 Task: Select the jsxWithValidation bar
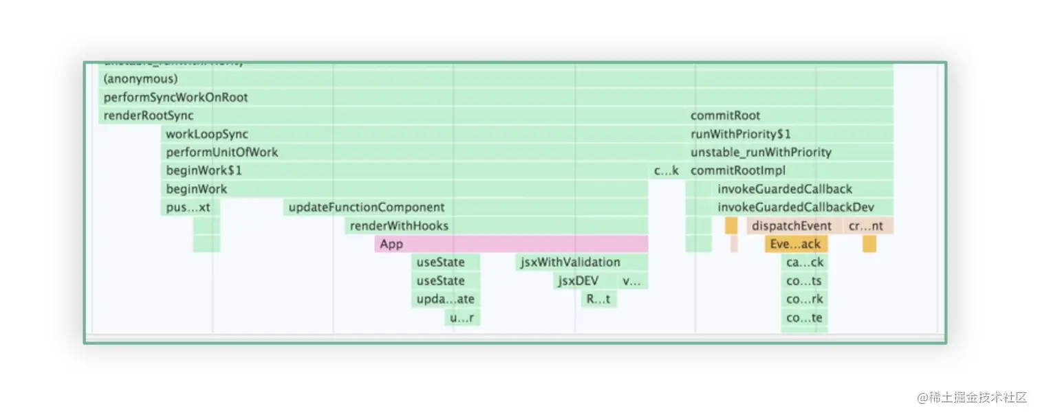coord(582,262)
